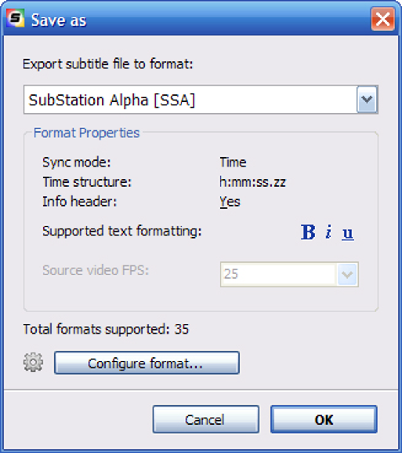Viewport: 402px width, 453px height.
Task: Click the Supported text formatting label
Action: 122,231
